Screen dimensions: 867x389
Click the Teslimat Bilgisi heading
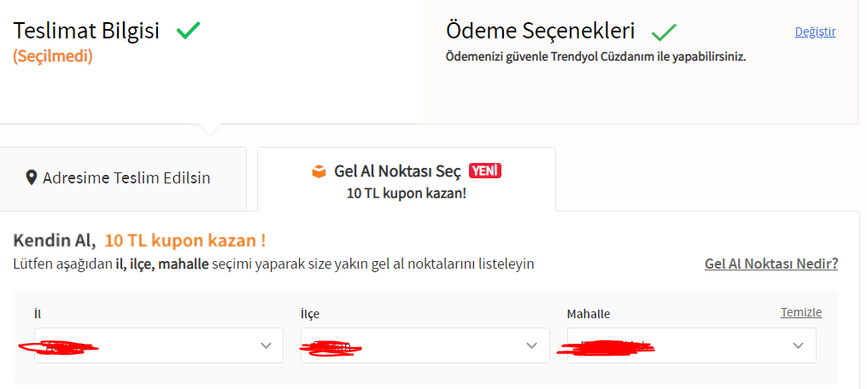86,31
